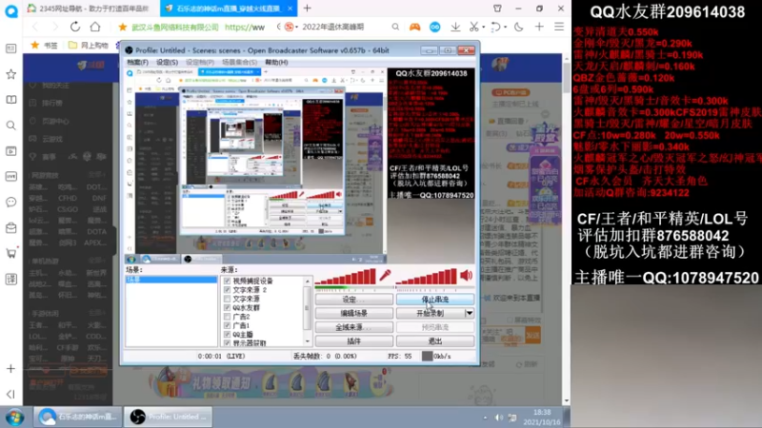Viewport: 762px width, 428px height.
Task: Open favorites star in browser left sidebar
Action: point(10,74)
